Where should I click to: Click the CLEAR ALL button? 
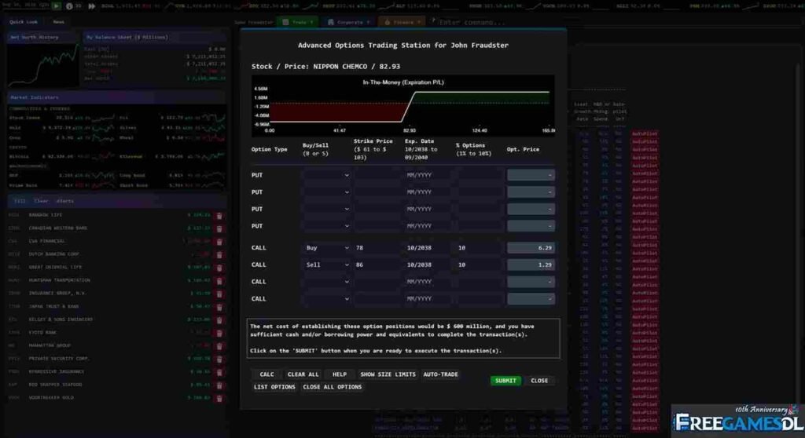point(303,374)
